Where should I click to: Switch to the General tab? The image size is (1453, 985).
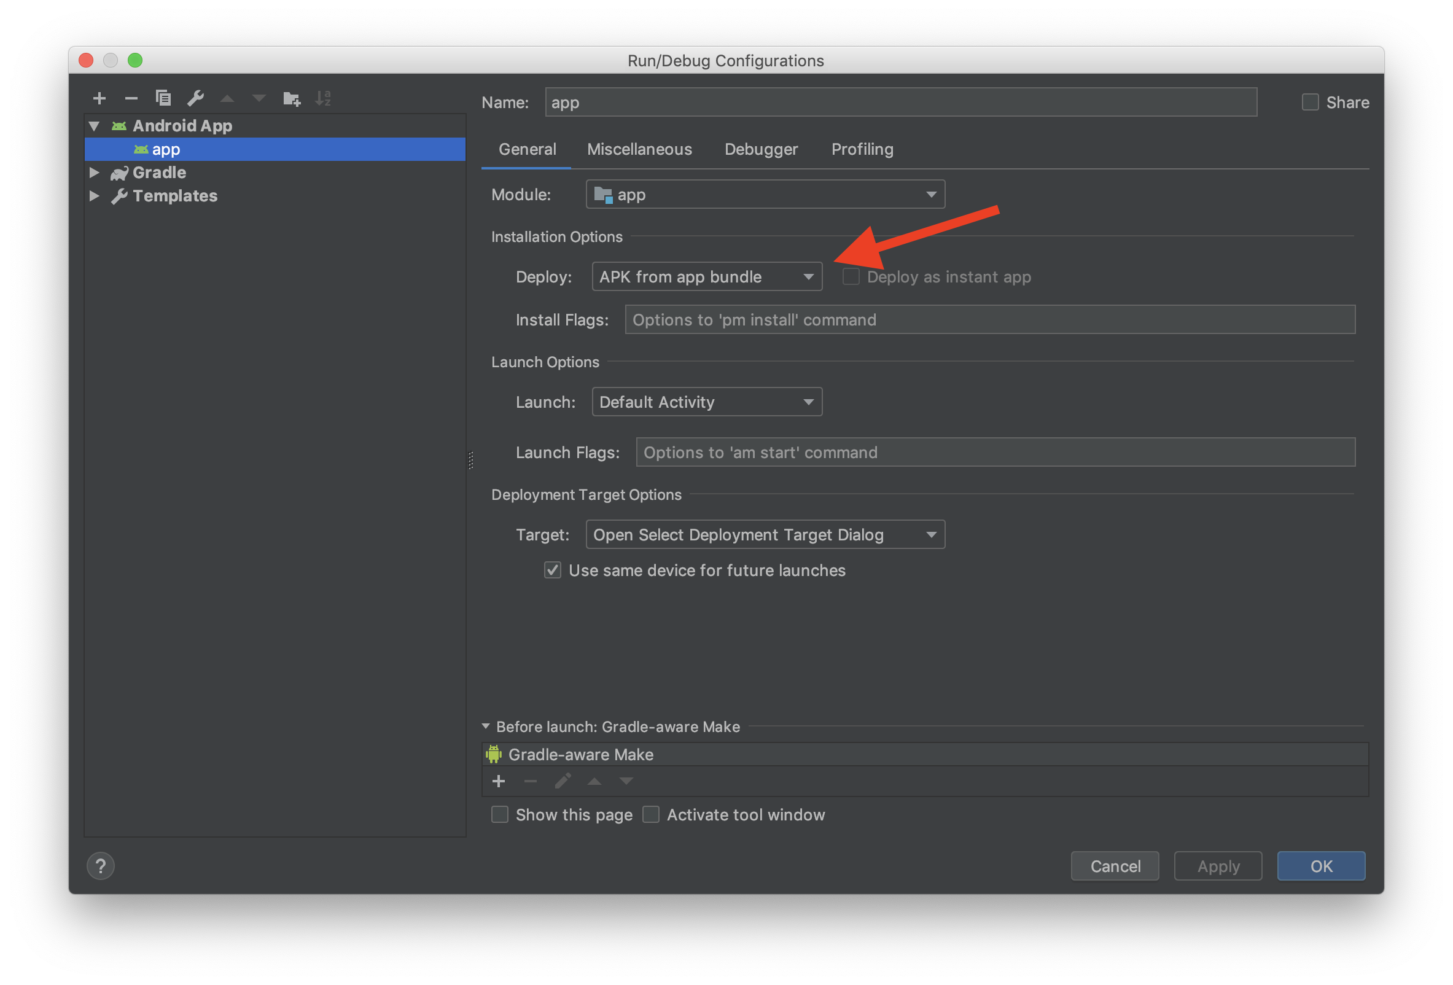(x=526, y=149)
